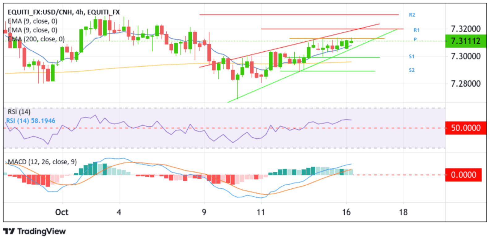Click the 9 date axis label

pos(204,212)
